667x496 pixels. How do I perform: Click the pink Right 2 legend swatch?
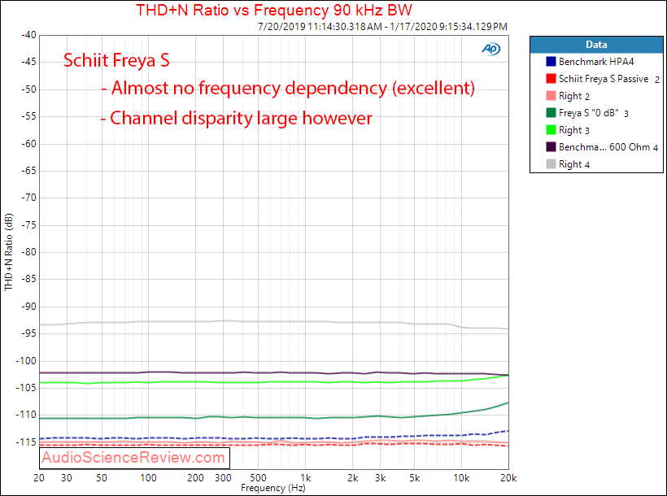(551, 95)
